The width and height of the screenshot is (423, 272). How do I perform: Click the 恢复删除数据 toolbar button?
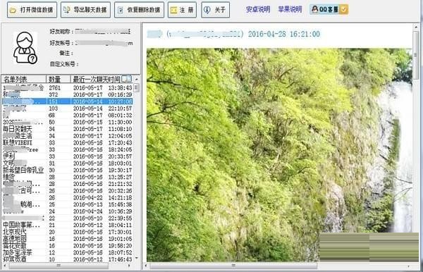(x=139, y=10)
